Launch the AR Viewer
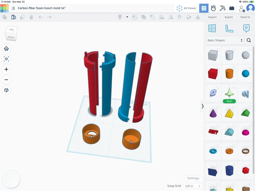This screenshot has height=191, width=255. point(186,8)
